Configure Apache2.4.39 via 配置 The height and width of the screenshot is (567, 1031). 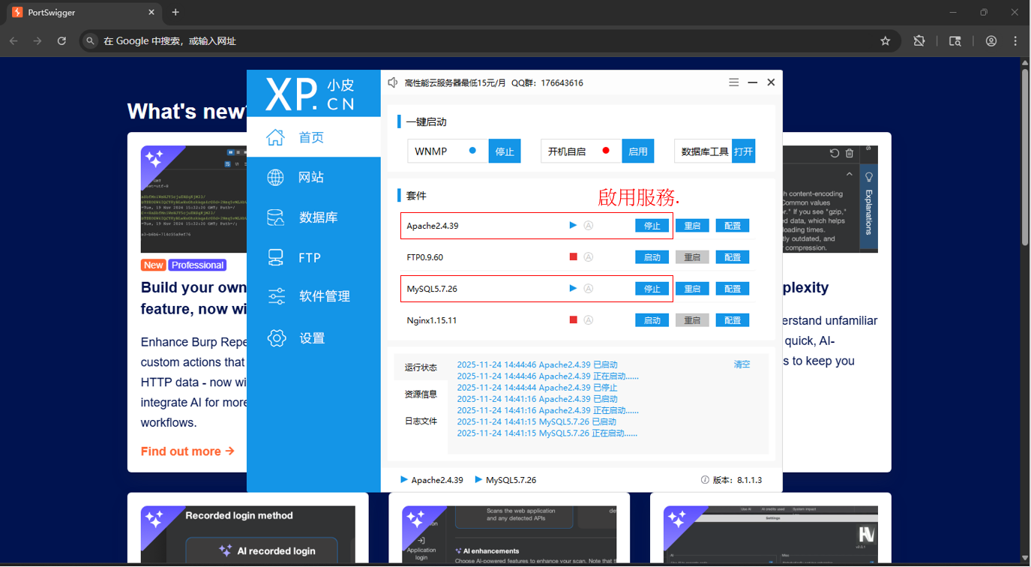click(733, 226)
